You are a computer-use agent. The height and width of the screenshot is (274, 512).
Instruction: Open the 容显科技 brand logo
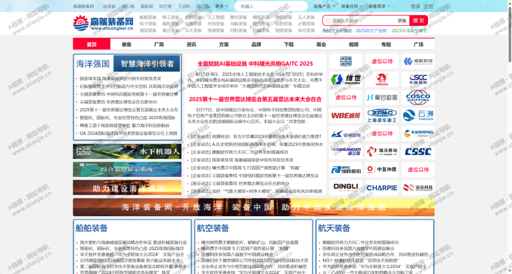click(x=418, y=188)
